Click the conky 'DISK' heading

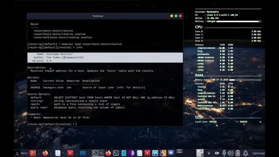[199, 117]
